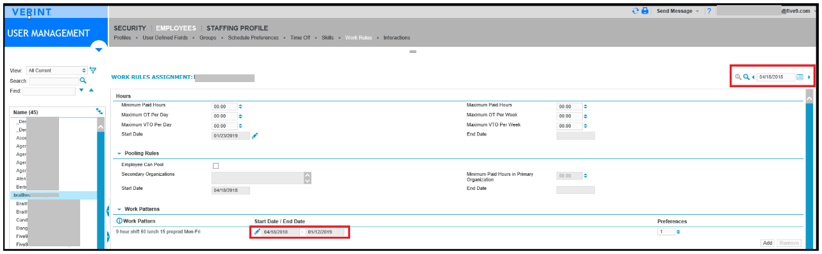Click the hierarchy icon in Name column header
Image resolution: width=822 pixels, height=254 pixels.
tap(99, 112)
